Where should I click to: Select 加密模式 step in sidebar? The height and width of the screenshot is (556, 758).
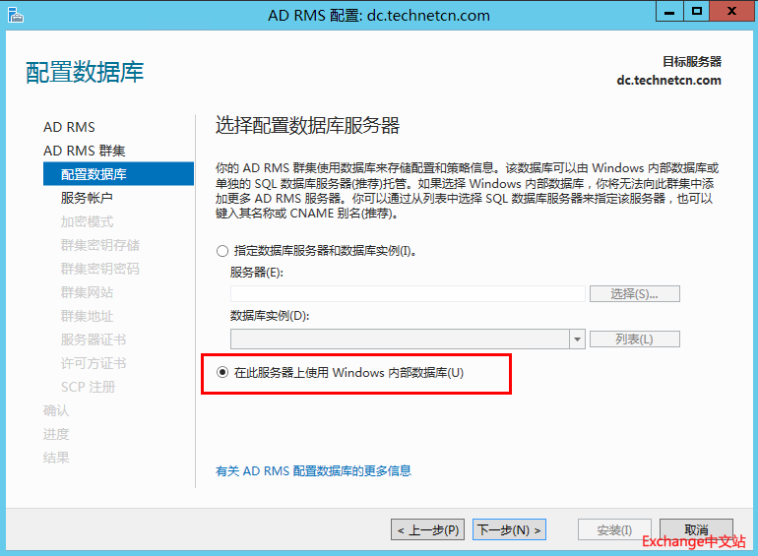(87, 221)
